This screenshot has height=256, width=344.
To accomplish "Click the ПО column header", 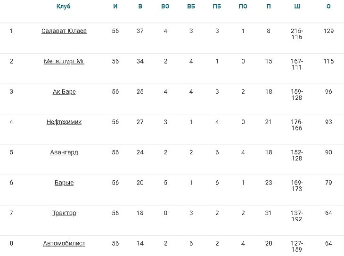I will [243, 6].
